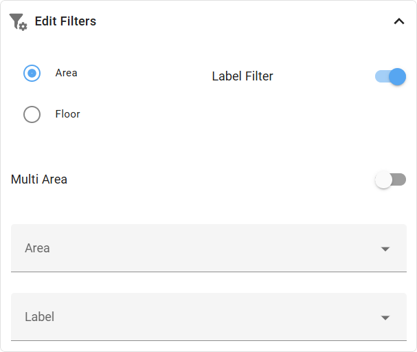Image resolution: width=417 pixels, height=352 pixels.
Task: Open the Label dropdown field
Action: [x=209, y=317]
